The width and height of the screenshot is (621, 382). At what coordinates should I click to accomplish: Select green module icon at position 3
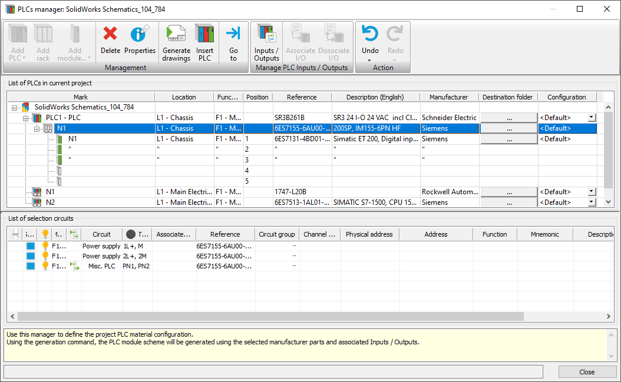[60, 160]
